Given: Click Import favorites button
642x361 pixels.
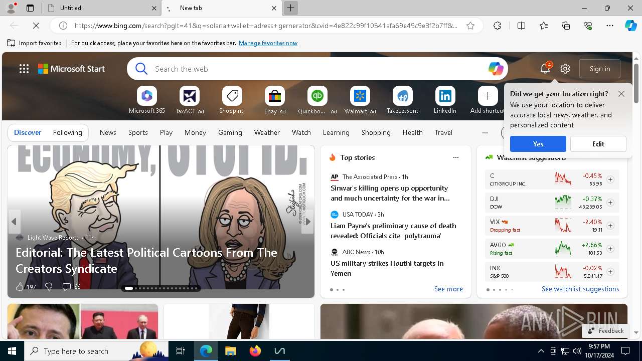Looking at the screenshot, I should 34,43.
